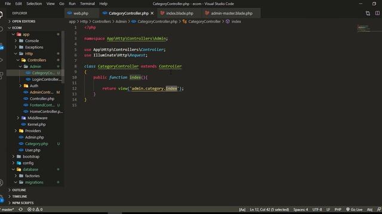Open the Run menu
This screenshot has height=214, width=382.
point(72,4)
